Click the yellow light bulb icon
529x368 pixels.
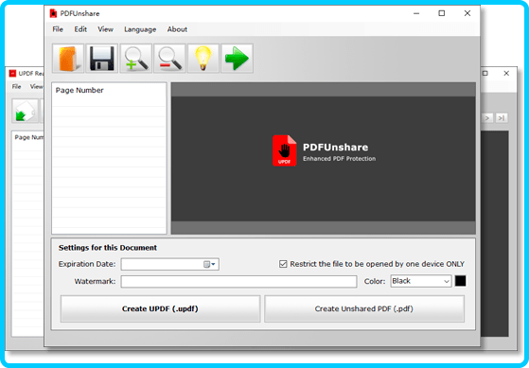(203, 59)
